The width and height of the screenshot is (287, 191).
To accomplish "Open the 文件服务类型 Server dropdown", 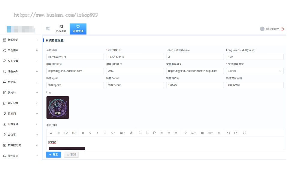I will (x=255, y=71).
